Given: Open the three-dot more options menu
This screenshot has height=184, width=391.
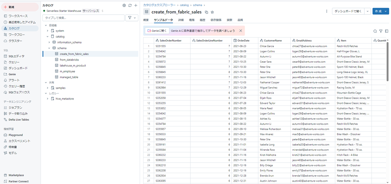Looking at the screenshot, I should (x=327, y=11).
